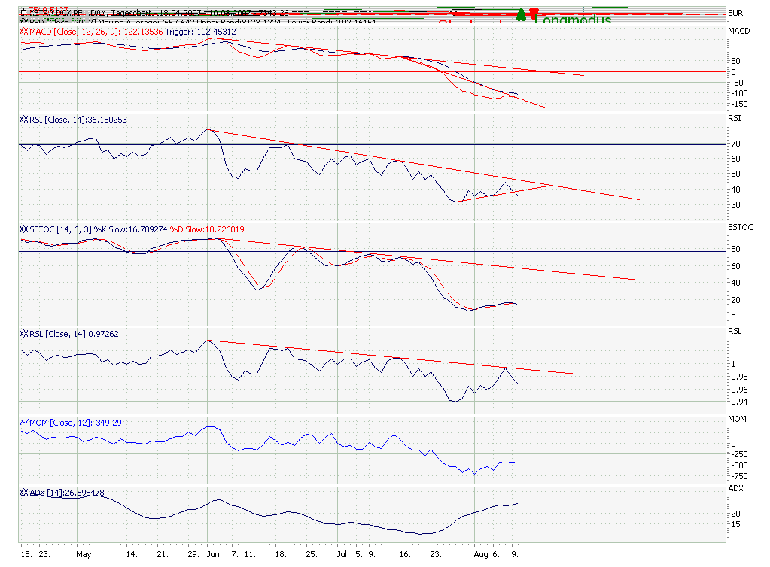Click the chart icon in the title bar
Viewport: 770px width, 567px height.
coord(23,13)
